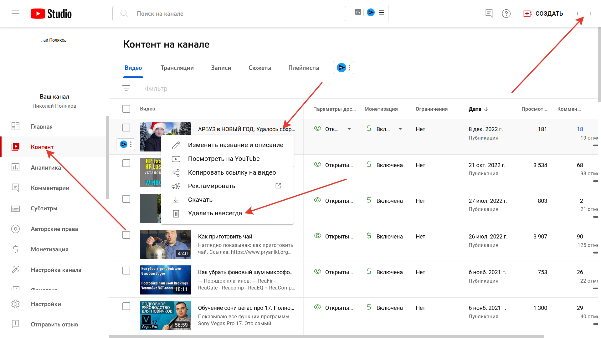Select the Сюжеты tab in content

click(259, 68)
